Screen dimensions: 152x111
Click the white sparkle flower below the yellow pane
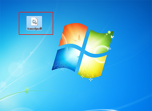[91, 79]
